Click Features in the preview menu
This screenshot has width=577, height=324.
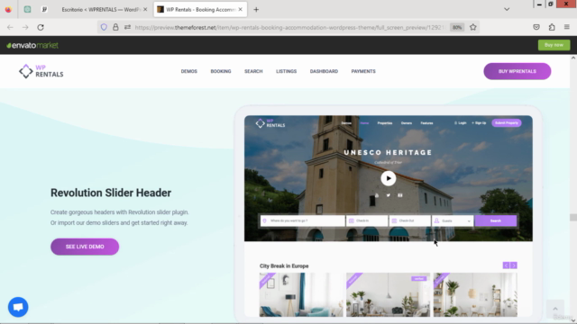(x=426, y=123)
